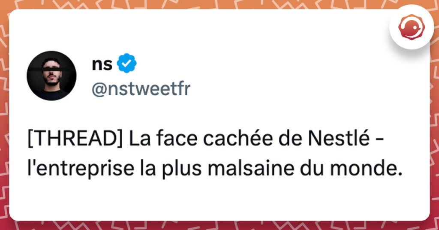This screenshot has height=230, width=439.
Task: Click the beard in the profile avatar
Action: 51,82
